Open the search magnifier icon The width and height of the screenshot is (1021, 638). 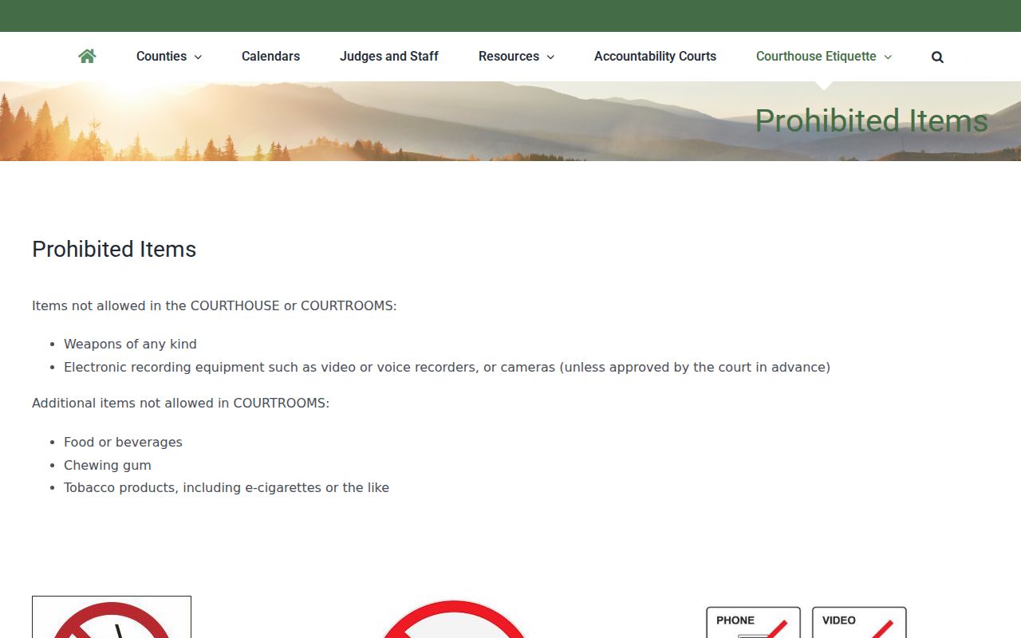937,57
